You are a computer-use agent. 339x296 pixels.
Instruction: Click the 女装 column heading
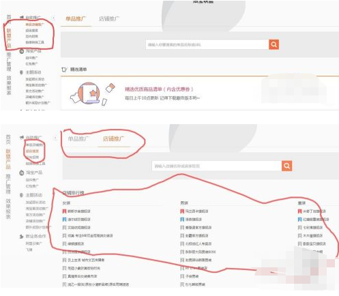(66, 203)
